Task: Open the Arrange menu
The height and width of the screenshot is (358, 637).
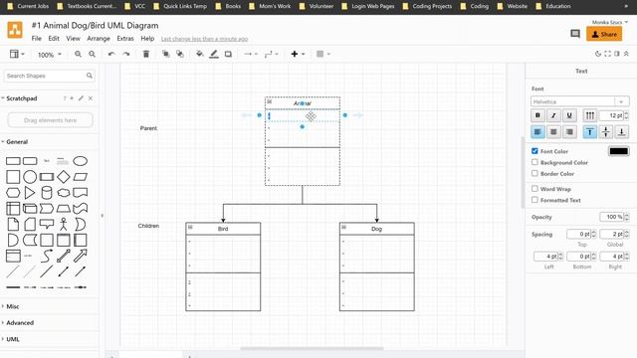Action: coord(99,38)
